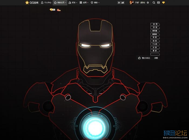
Task: Switch to the 日志 tab
Action: (155, 28)
